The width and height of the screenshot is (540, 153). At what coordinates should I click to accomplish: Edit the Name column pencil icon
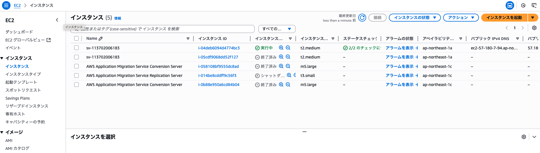[x=101, y=38]
